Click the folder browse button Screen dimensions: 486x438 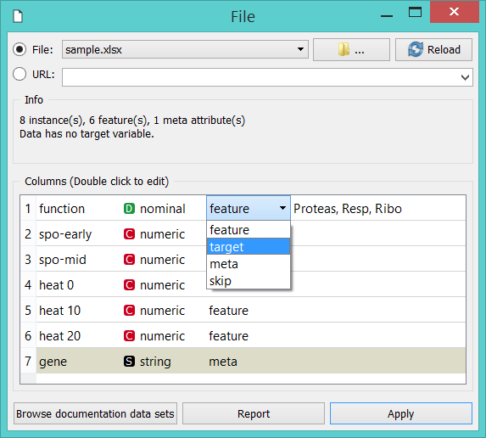[351, 49]
